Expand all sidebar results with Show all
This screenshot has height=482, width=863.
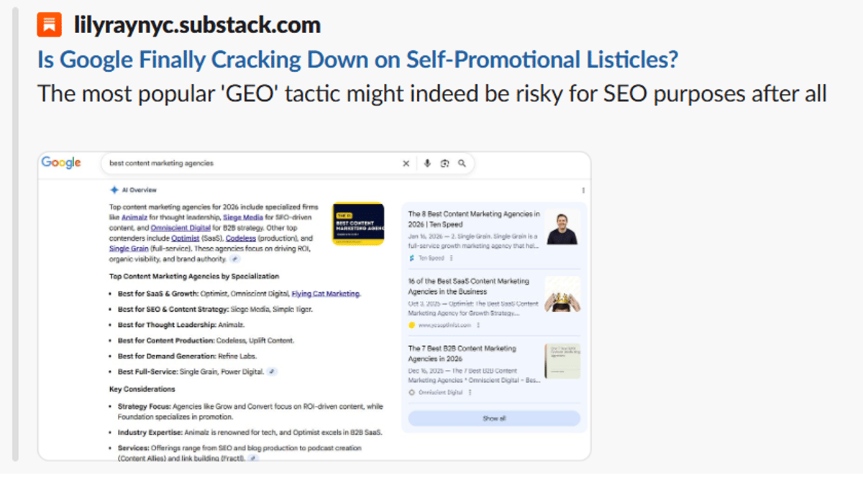click(x=494, y=418)
